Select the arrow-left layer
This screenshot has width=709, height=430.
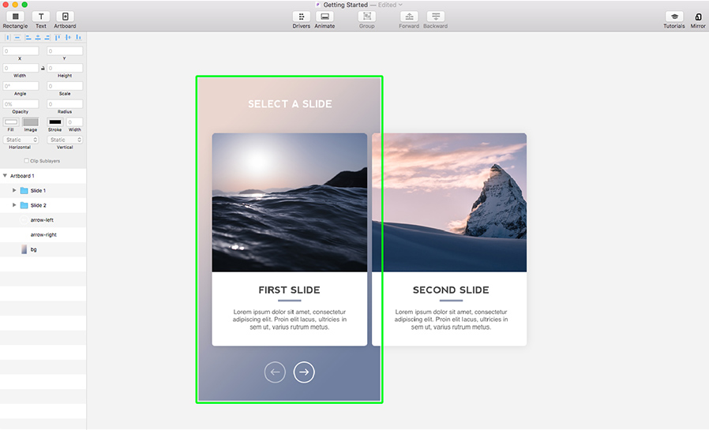(x=43, y=220)
